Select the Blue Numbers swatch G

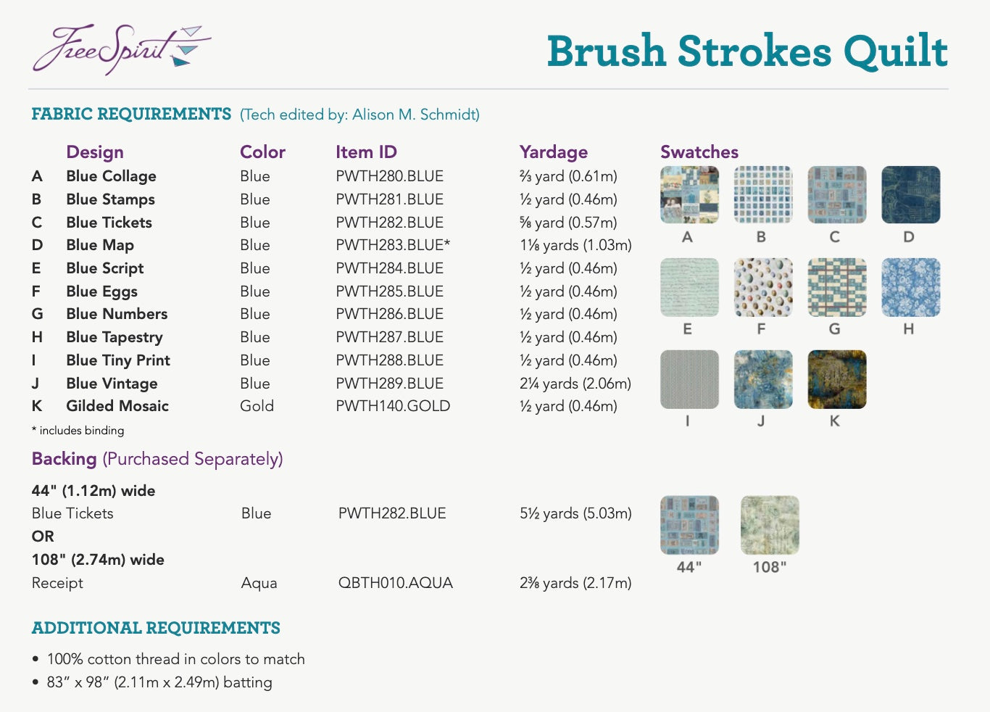click(836, 287)
